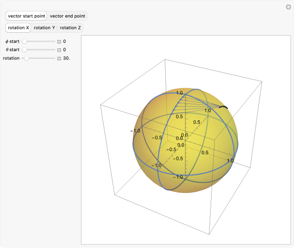Expand φ start slider controls with plus icon
The height and width of the screenshot is (248, 294).
[59, 41]
